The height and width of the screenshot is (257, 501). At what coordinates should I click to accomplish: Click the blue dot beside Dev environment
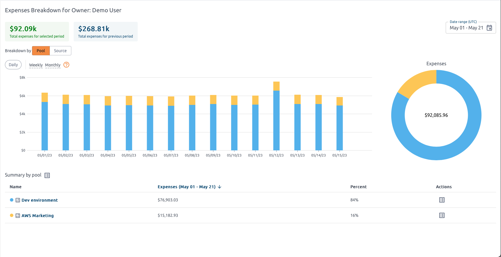pos(12,200)
